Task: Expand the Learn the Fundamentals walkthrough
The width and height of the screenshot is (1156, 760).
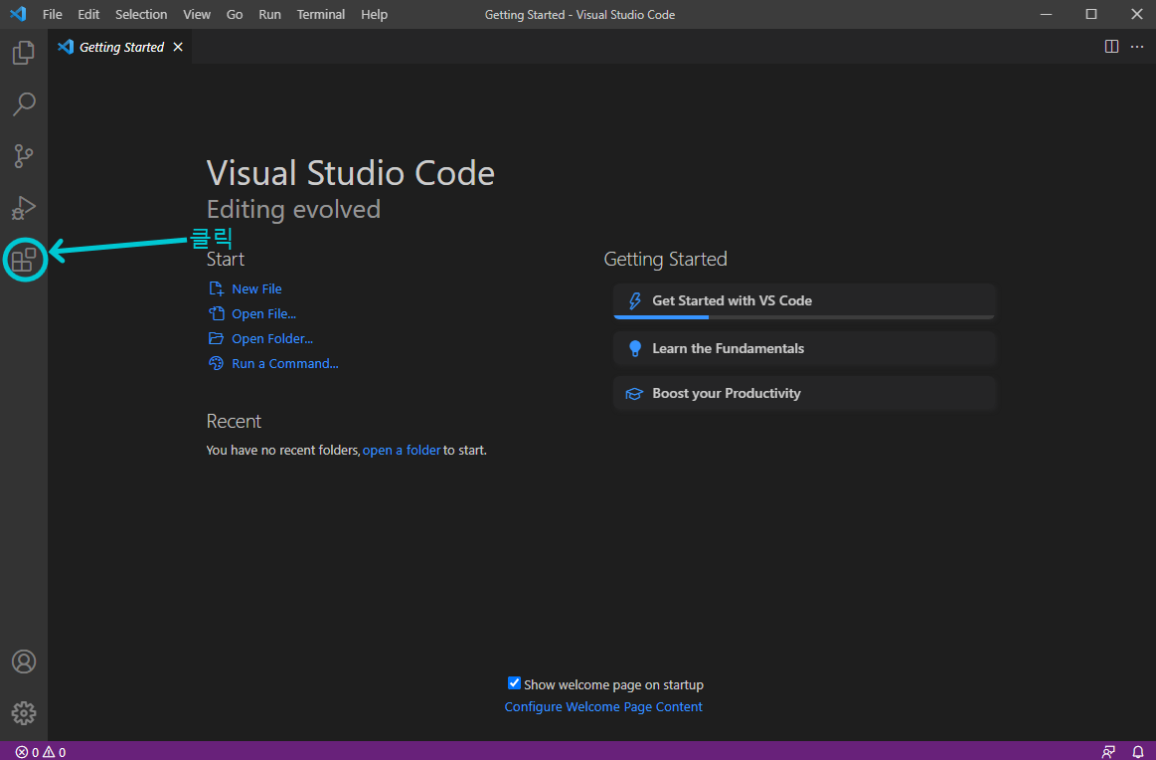Action: click(803, 348)
